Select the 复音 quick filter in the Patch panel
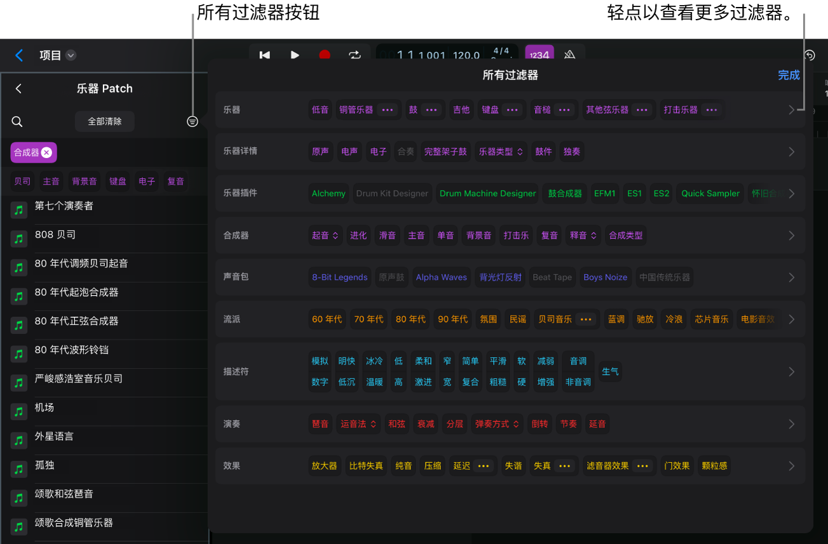828x544 pixels. point(175,182)
